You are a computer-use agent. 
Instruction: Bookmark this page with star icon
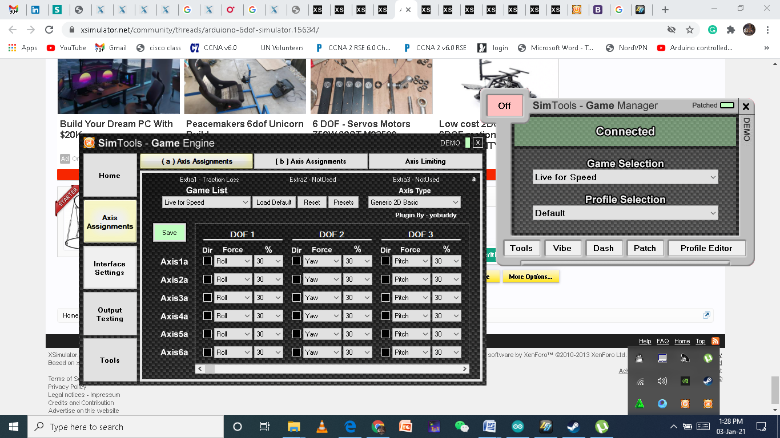point(690,30)
